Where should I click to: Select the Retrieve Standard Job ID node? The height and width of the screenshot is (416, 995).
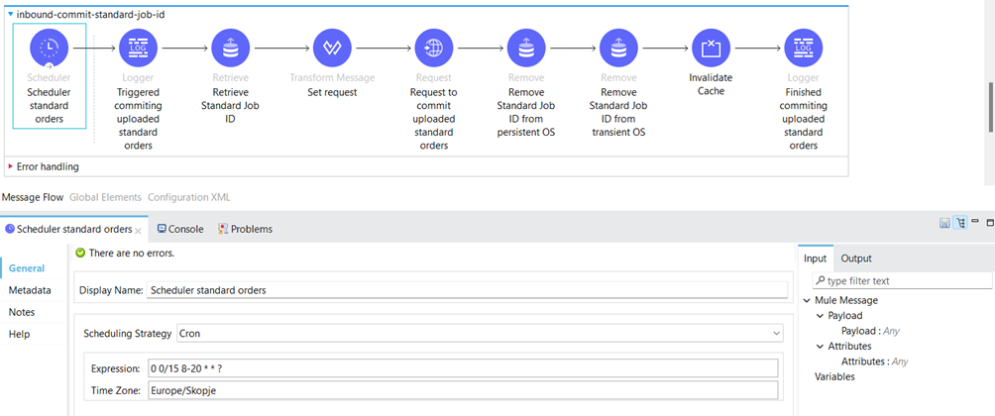pyautogui.click(x=230, y=48)
